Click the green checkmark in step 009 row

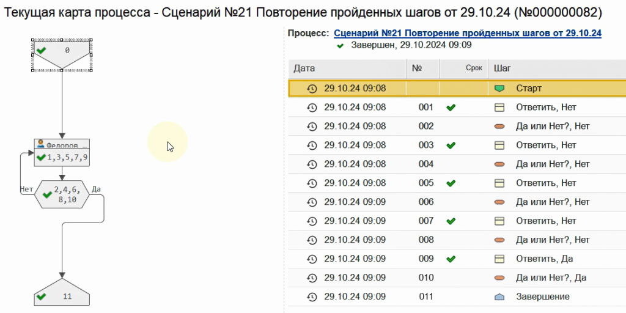451,259
